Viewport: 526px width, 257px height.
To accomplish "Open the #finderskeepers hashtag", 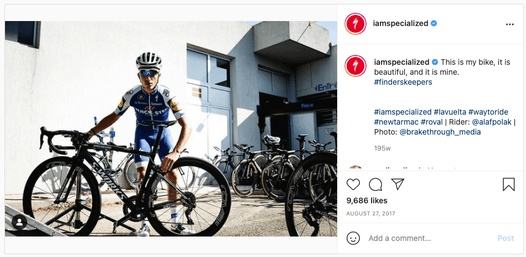I will 403,82.
